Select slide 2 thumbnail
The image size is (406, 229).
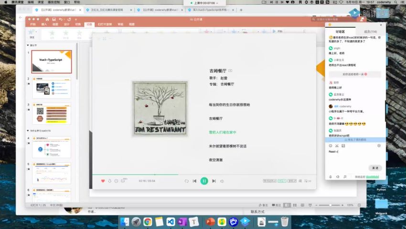(x=52, y=88)
